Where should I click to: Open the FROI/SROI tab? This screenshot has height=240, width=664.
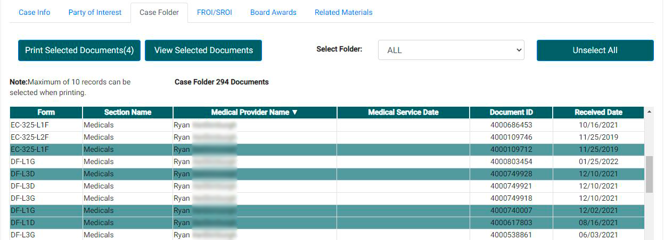click(214, 12)
